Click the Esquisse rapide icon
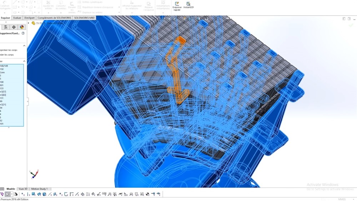 click(x=177, y=5)
